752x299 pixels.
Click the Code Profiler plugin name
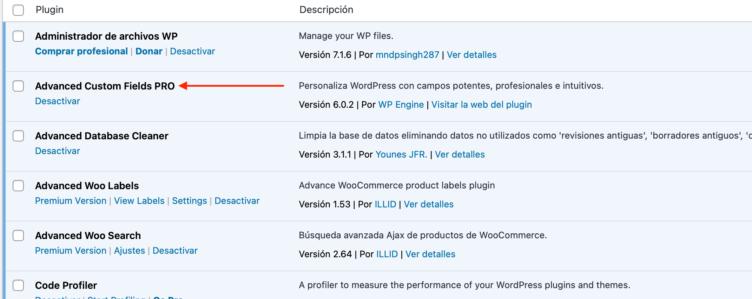coord(66,285)
